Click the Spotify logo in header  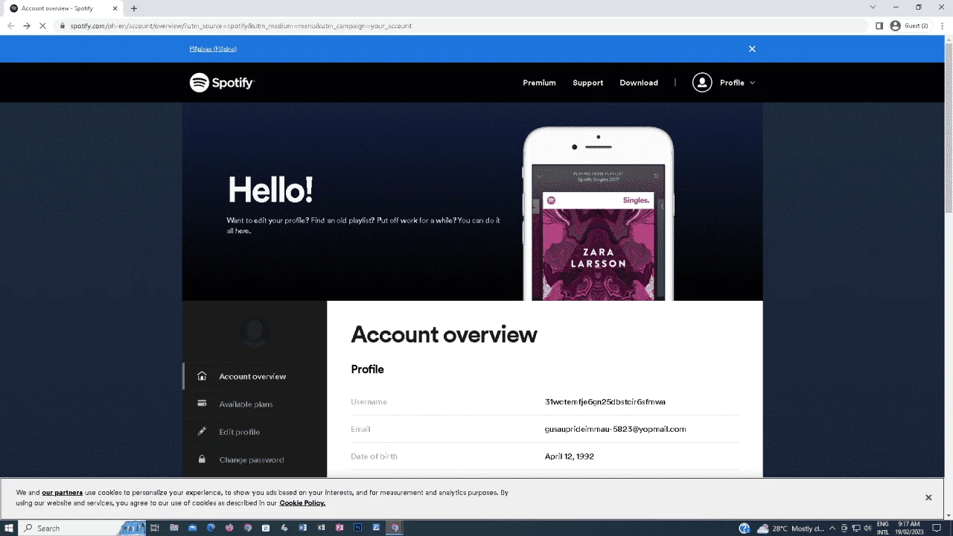pyautogui.click(x=222, y=83)
